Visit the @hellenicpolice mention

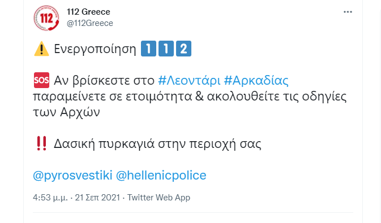(161, 176)
